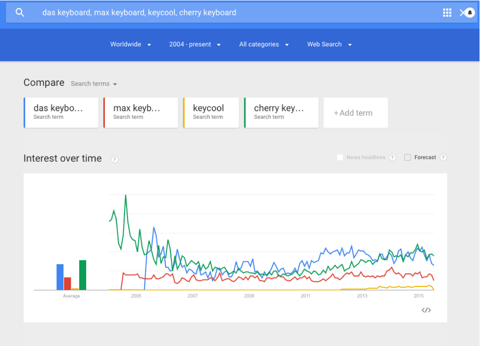Open the notifications bell icon
The image size is (480, 346).
470,12
